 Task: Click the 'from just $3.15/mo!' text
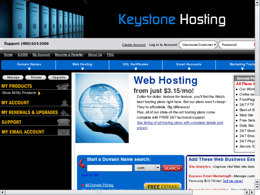(164, 91)
